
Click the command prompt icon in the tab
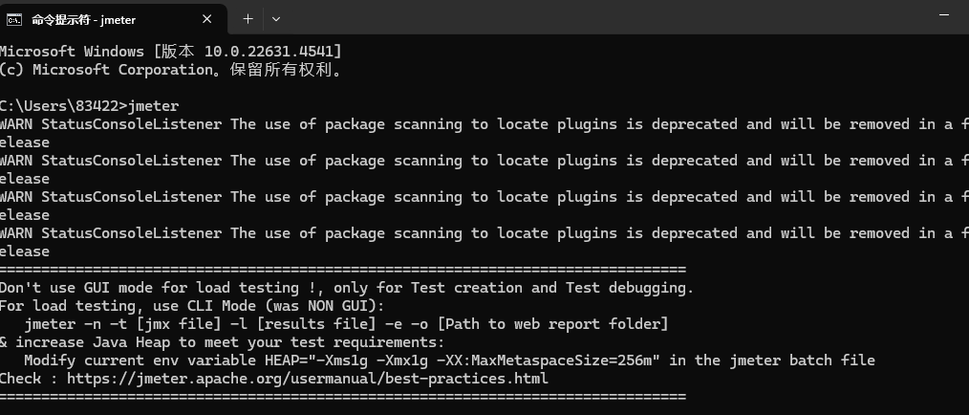[x=14, y=19]
